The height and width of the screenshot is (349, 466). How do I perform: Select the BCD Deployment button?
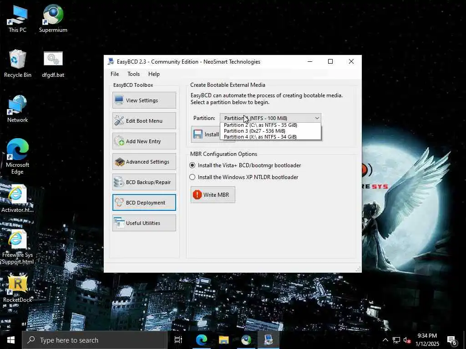144,203
